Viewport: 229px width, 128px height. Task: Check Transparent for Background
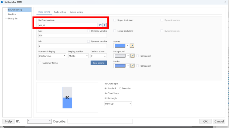click(x=138, y=56)
